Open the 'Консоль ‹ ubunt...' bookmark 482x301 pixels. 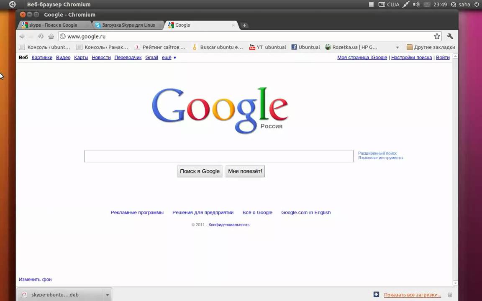coord(45,47)
